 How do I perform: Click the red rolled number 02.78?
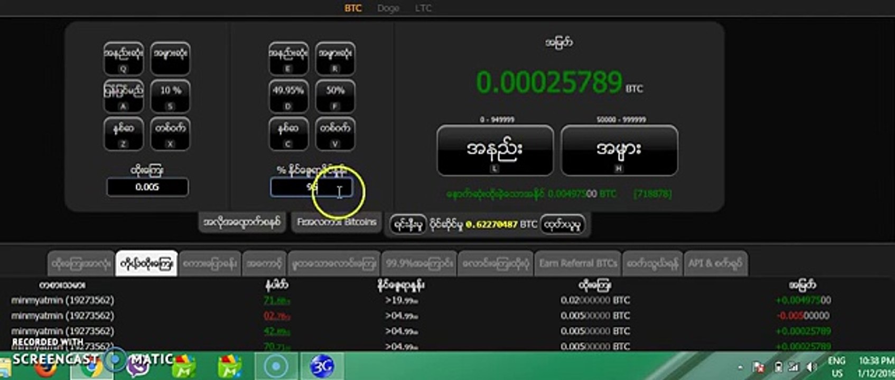tap(277, 316)
